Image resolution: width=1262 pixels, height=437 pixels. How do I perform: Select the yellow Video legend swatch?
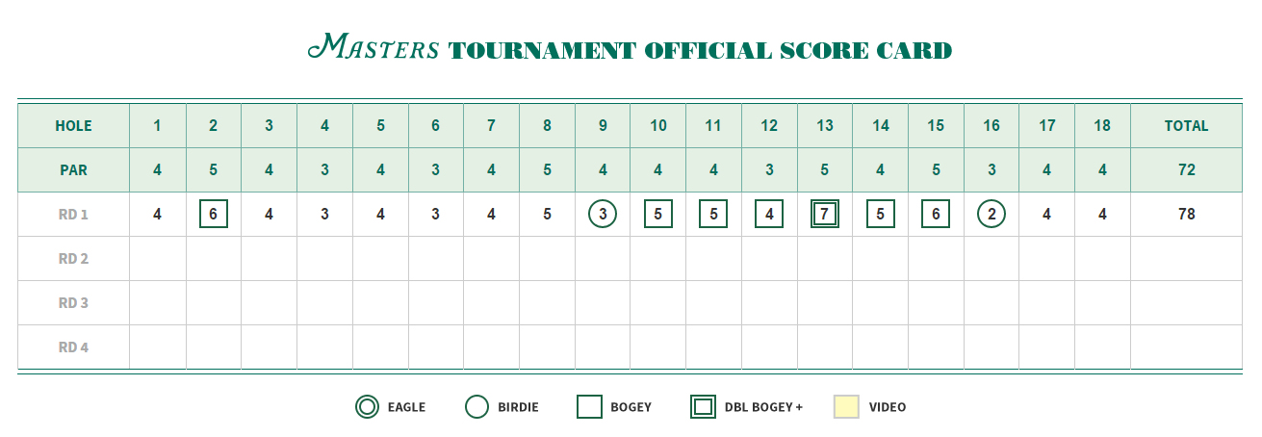(846, 407)
